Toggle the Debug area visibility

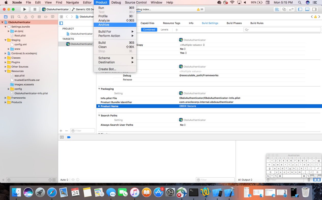click(x=307, y=9)
